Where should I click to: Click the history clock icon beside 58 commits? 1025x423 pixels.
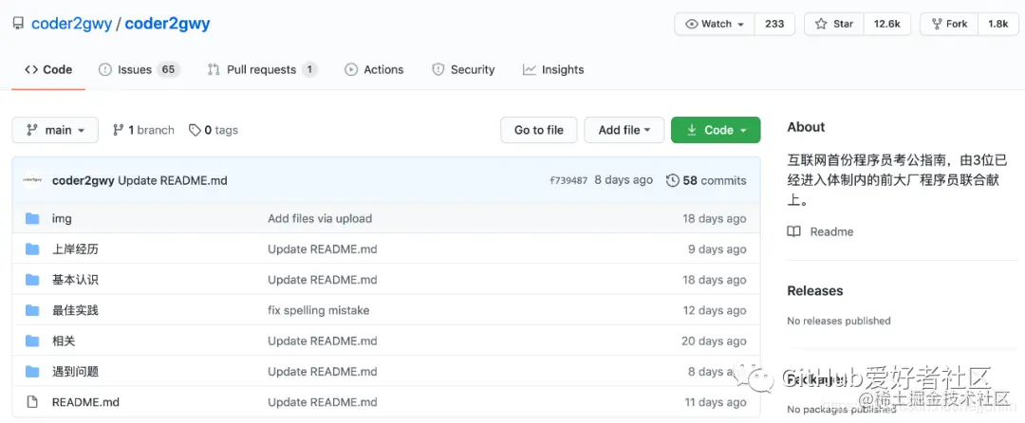[673, 180]
